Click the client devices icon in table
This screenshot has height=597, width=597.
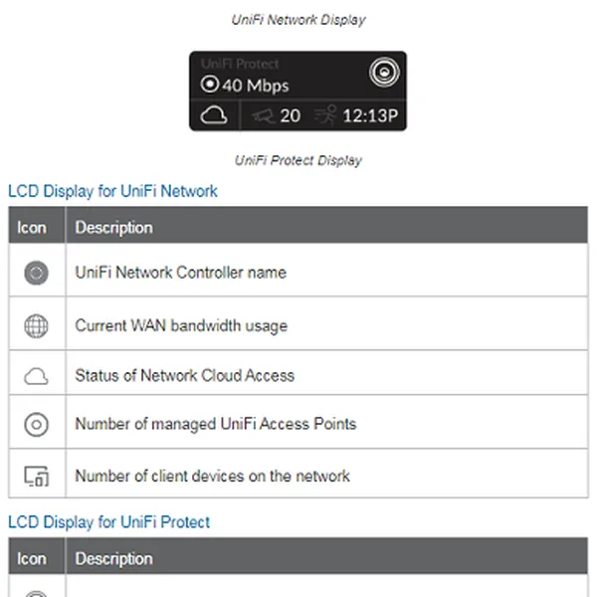pyautogui.click(x=36, y=476)
